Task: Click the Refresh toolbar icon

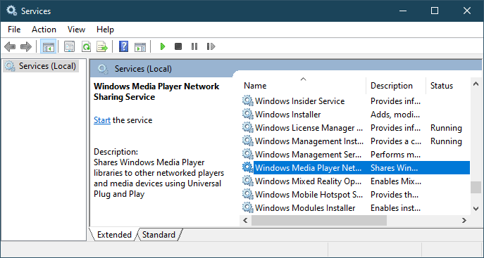Action: pyautogui.click(x=86, y=47)
